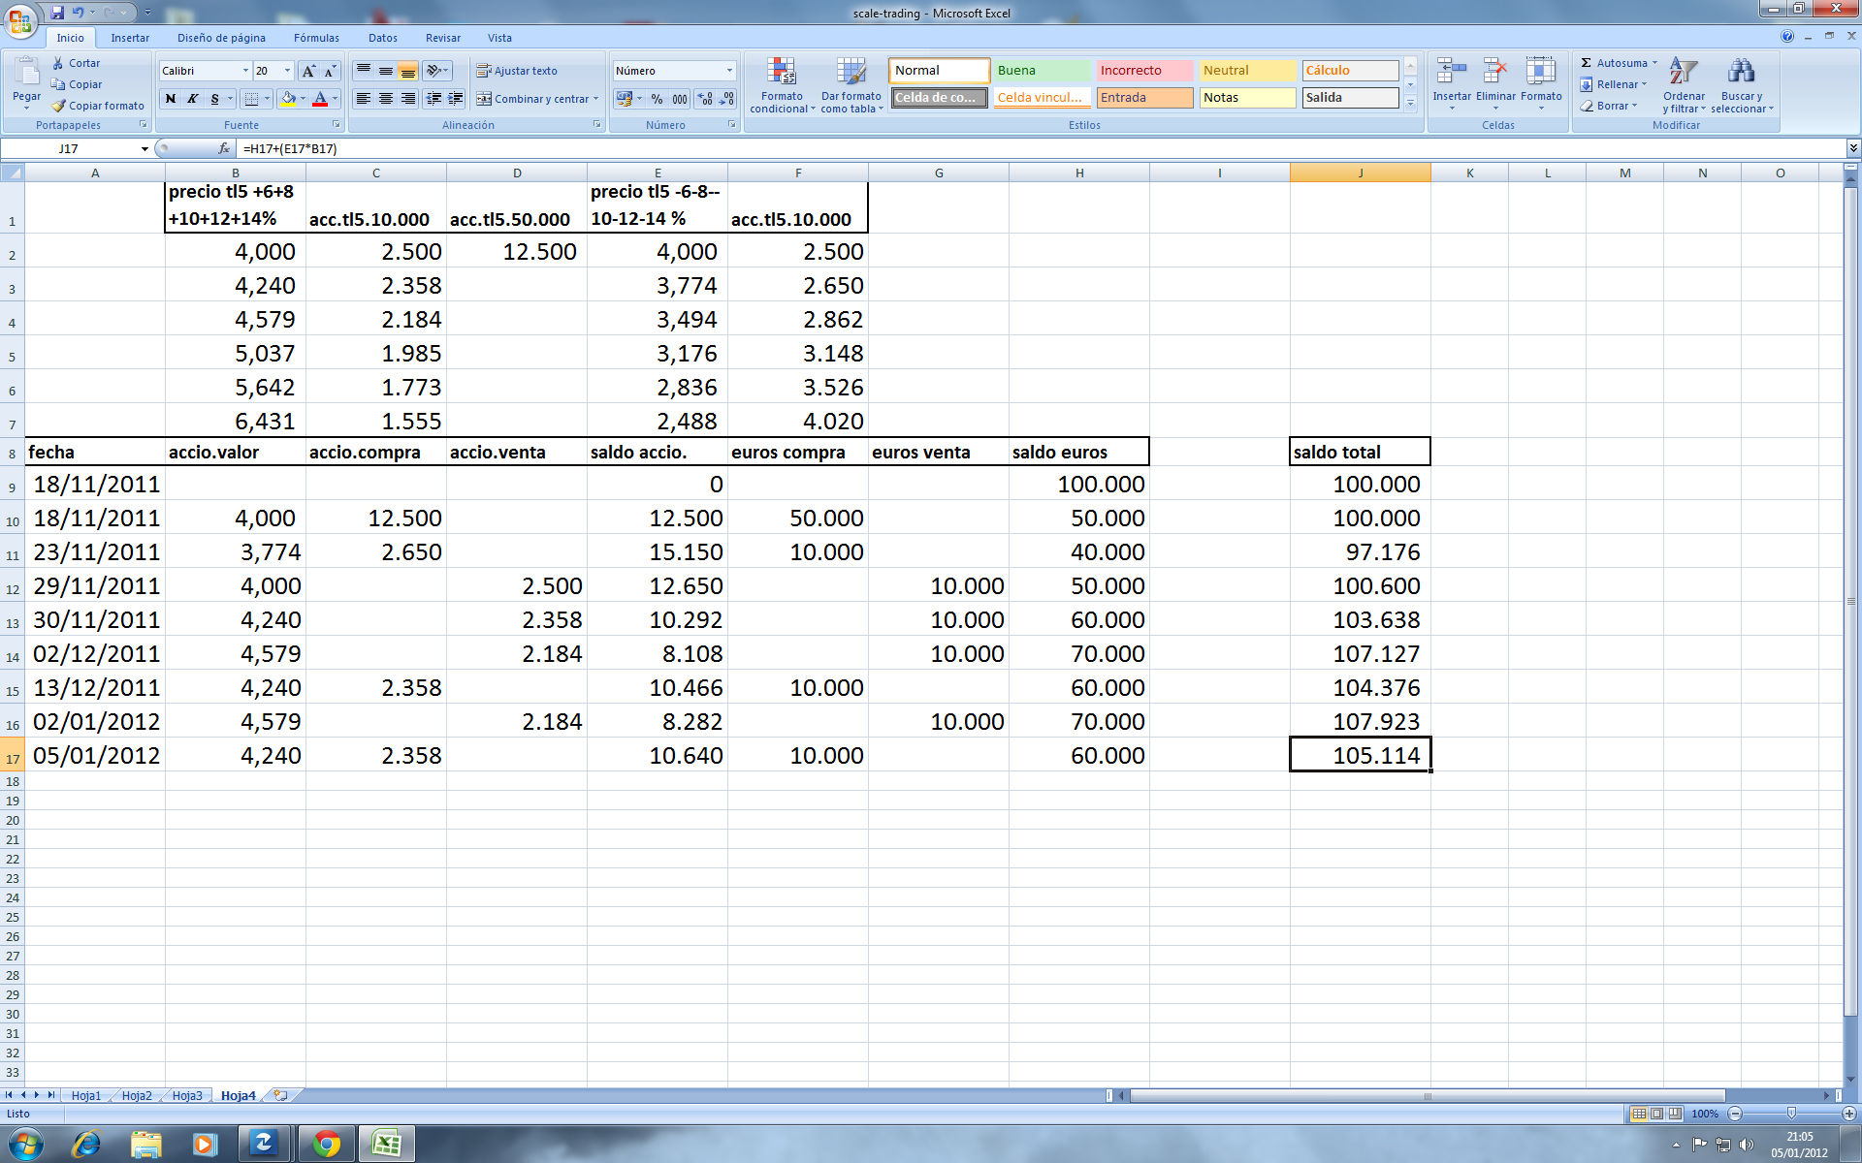Click the increase font size icon

[308, 71]
